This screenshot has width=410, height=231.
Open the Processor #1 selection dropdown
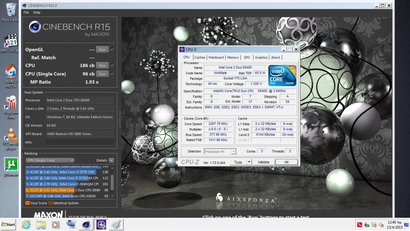(x=220, y=151)
